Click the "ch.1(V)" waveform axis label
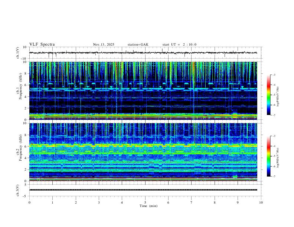Viewport: 294px width, 227px height. click(18, 53)
